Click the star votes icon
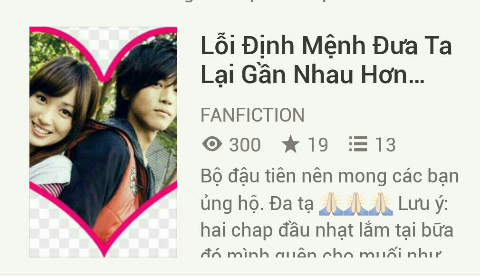 tap(290, 144)
